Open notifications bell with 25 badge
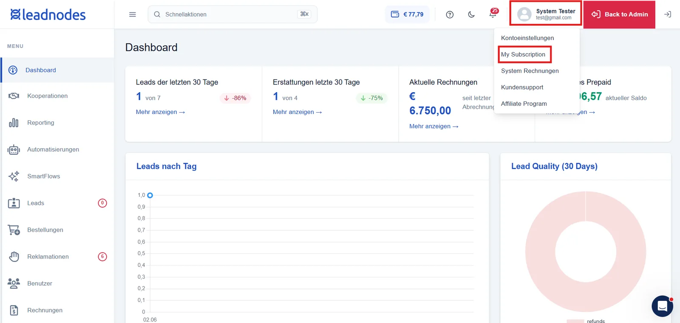The height and width of the screenshot is (323, 680). [493, 14]
